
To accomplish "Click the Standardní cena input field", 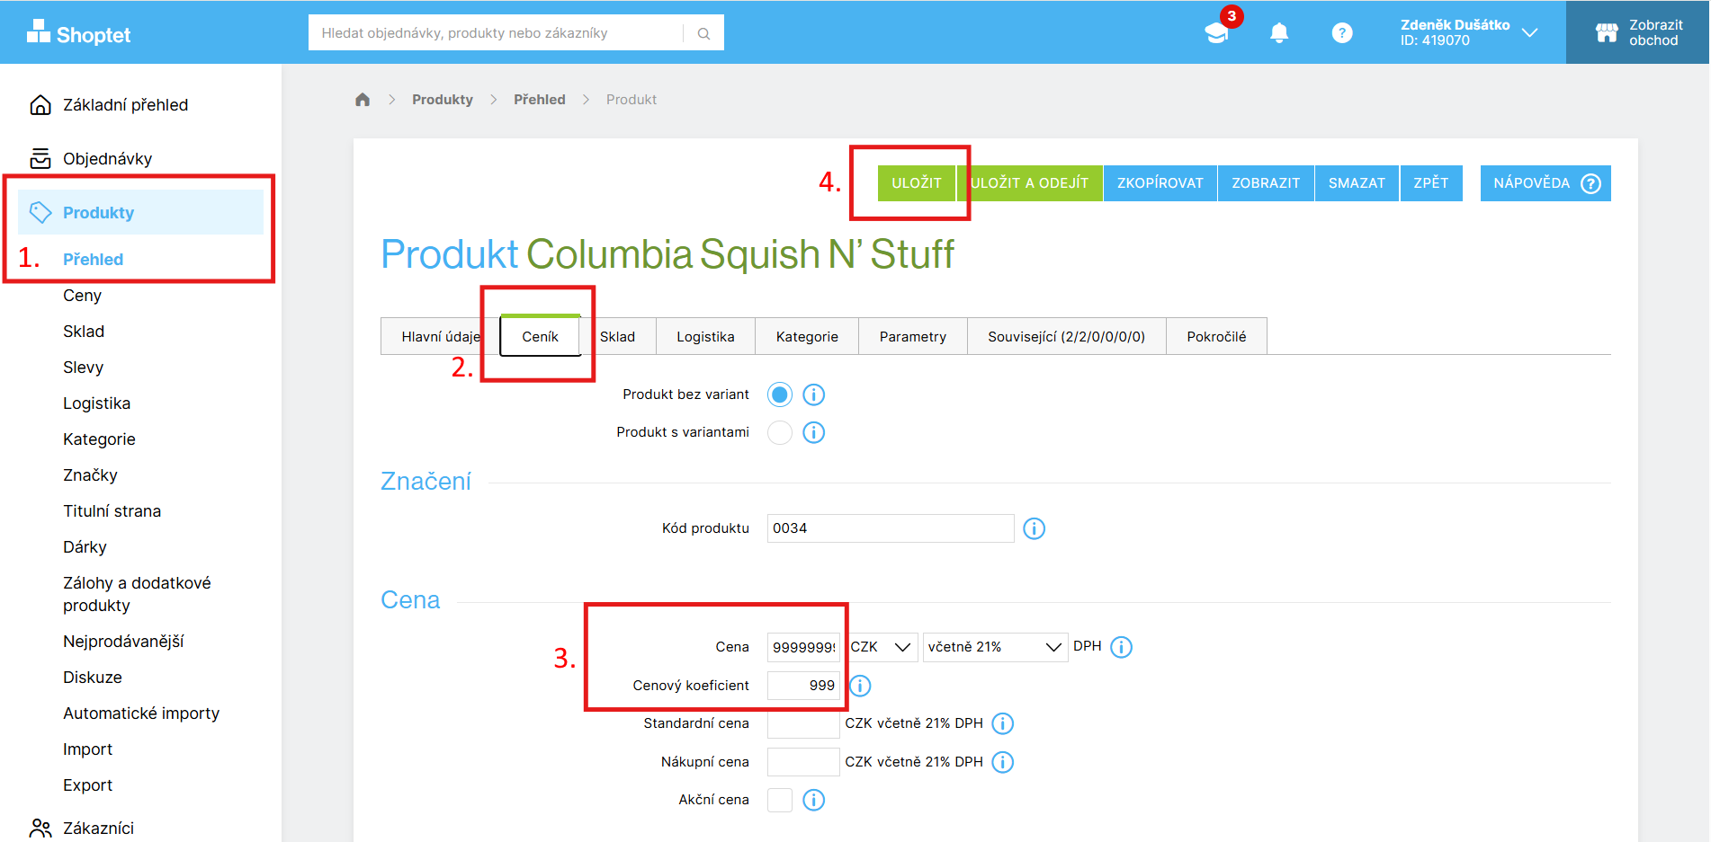I will coord(803,723).
